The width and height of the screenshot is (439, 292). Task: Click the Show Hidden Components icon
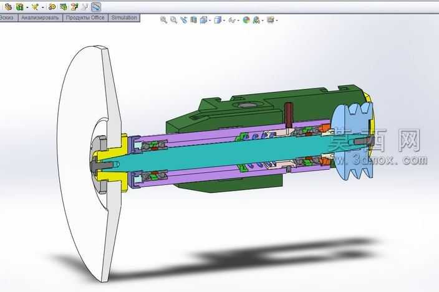(x=8, y=7)
